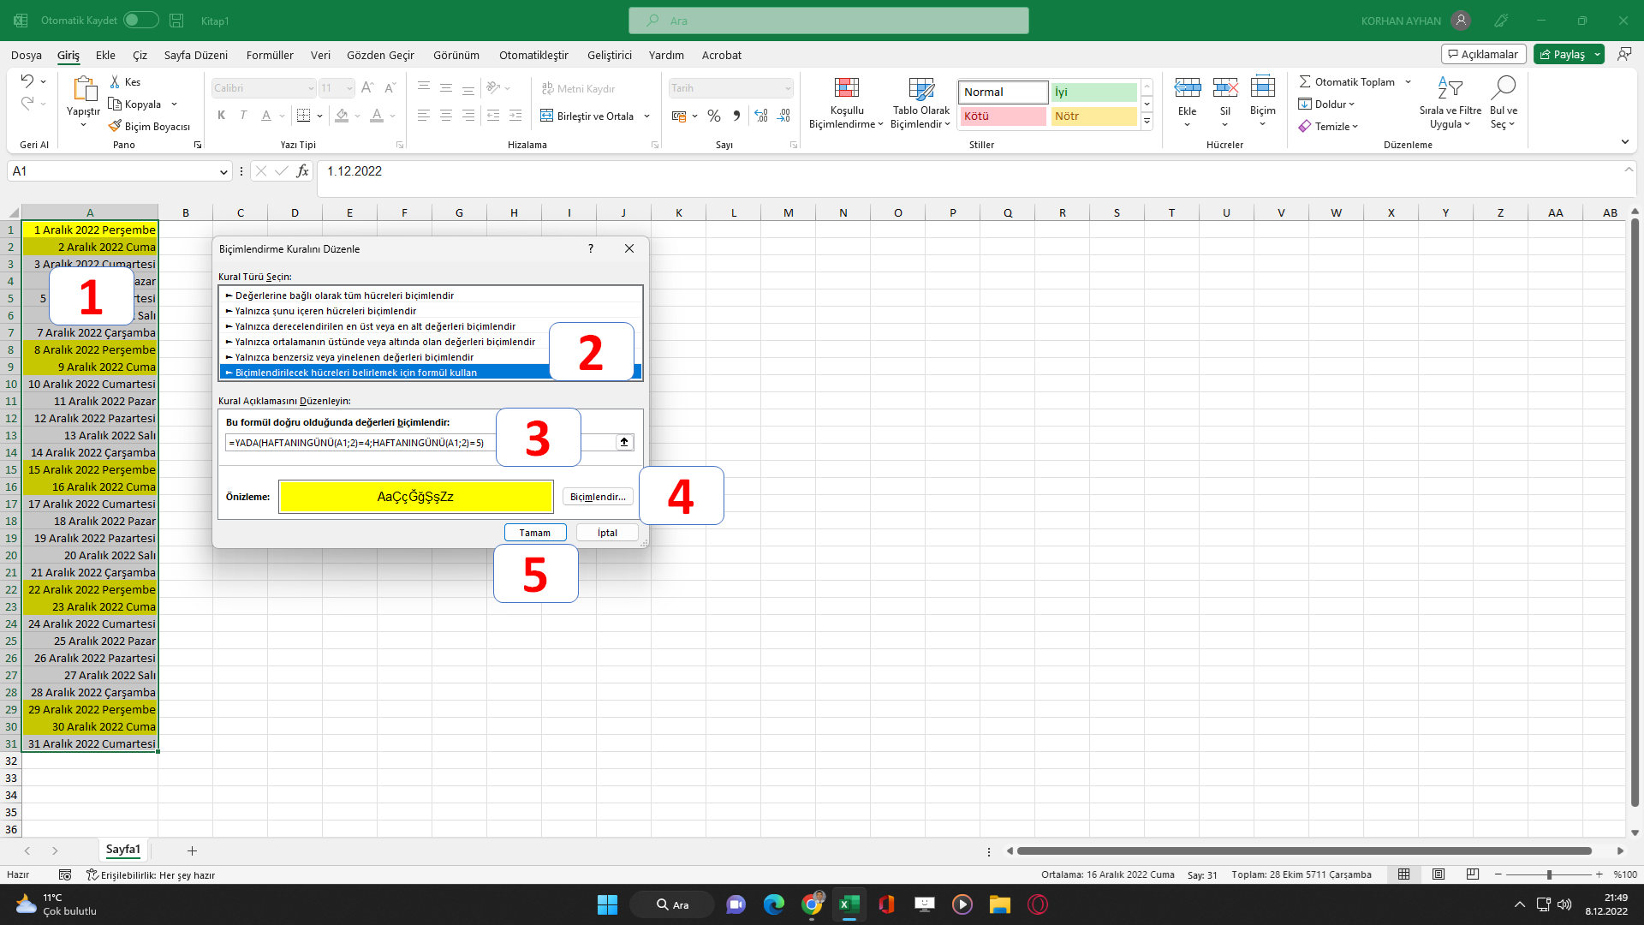Click the insert function fx icon
The height and width of the screenshot is (925, 1644).
coord(302,171)
